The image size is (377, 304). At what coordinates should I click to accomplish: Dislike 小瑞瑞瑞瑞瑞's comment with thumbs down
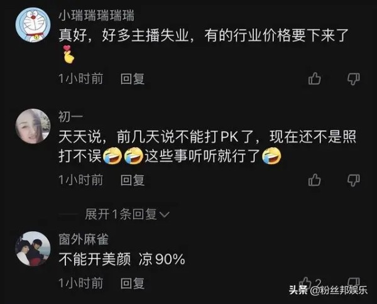354,79
